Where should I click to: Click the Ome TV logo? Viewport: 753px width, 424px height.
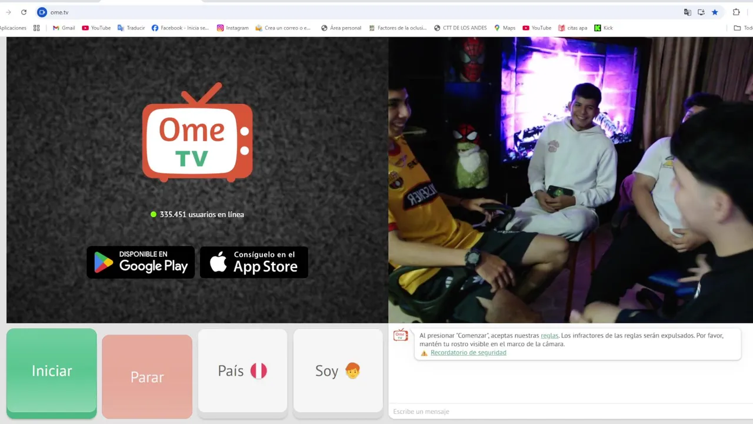coord(197,132)
